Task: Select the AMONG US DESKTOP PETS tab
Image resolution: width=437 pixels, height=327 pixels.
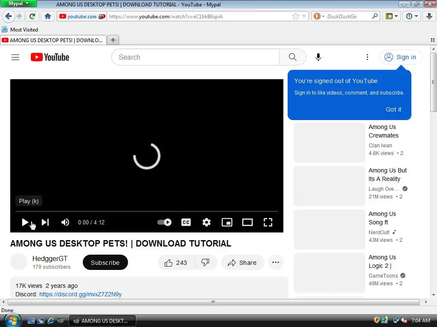Action: coord(53,40)
